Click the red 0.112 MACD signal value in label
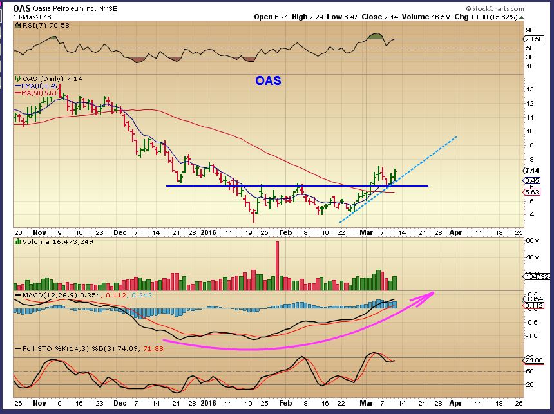 click(x=116, y=296)
